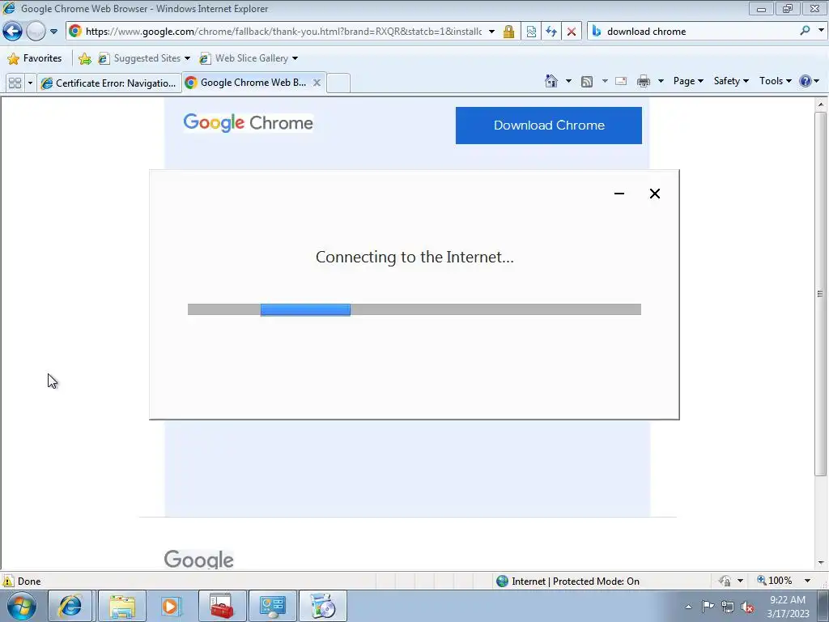Switch to Certificate Error tab
Image resolution: width=829 pixels, height=622 pixels.
click(x=109, y=83)
